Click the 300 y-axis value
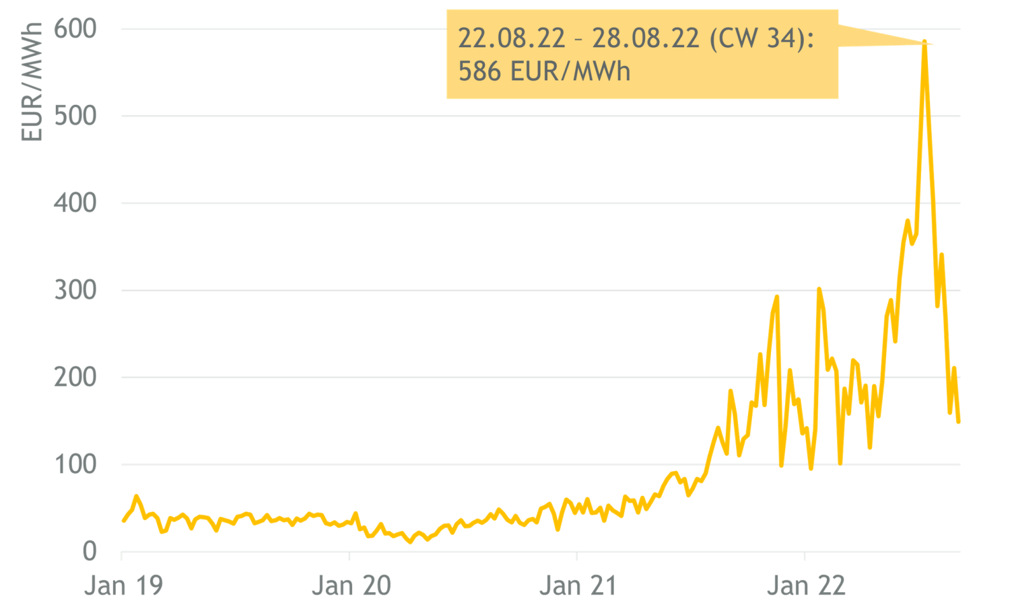1010x613 pixels. pyautogui.click(x=75, y=290)
